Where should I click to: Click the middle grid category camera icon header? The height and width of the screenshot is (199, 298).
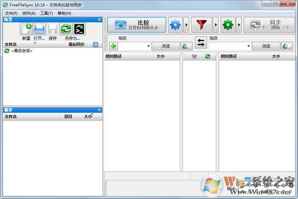pos(194,56)
